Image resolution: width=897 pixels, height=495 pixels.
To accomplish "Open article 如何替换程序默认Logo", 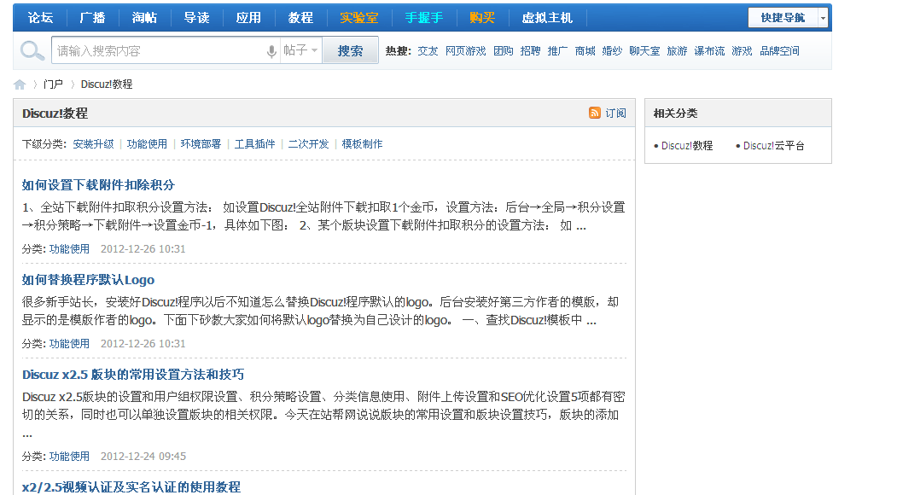I will [x=88, y=280].
